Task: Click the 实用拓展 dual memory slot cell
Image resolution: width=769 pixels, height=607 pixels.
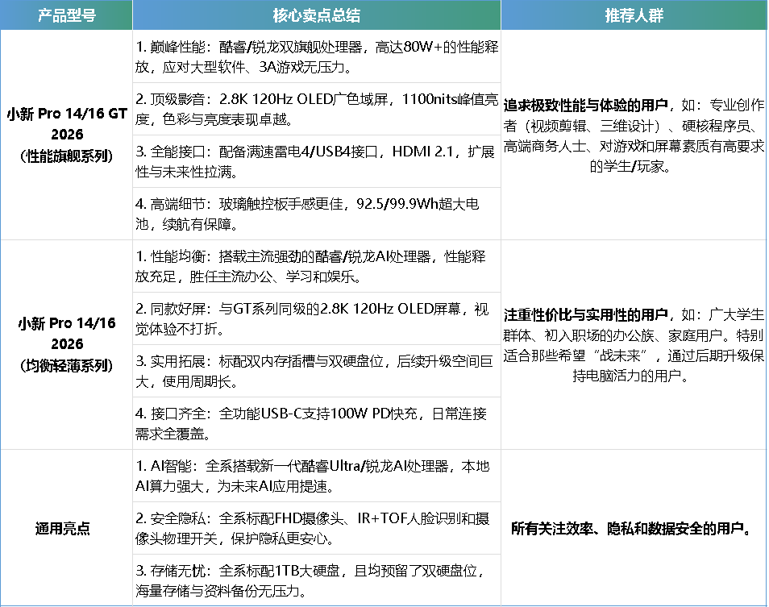Action: click(316, 371)
